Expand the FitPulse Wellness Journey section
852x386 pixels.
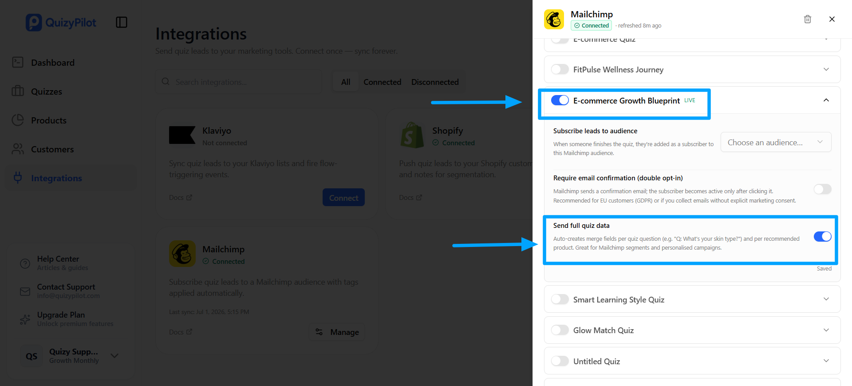(x=826, y=69)
